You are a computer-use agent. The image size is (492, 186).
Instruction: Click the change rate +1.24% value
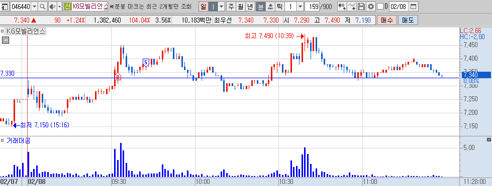75,21
